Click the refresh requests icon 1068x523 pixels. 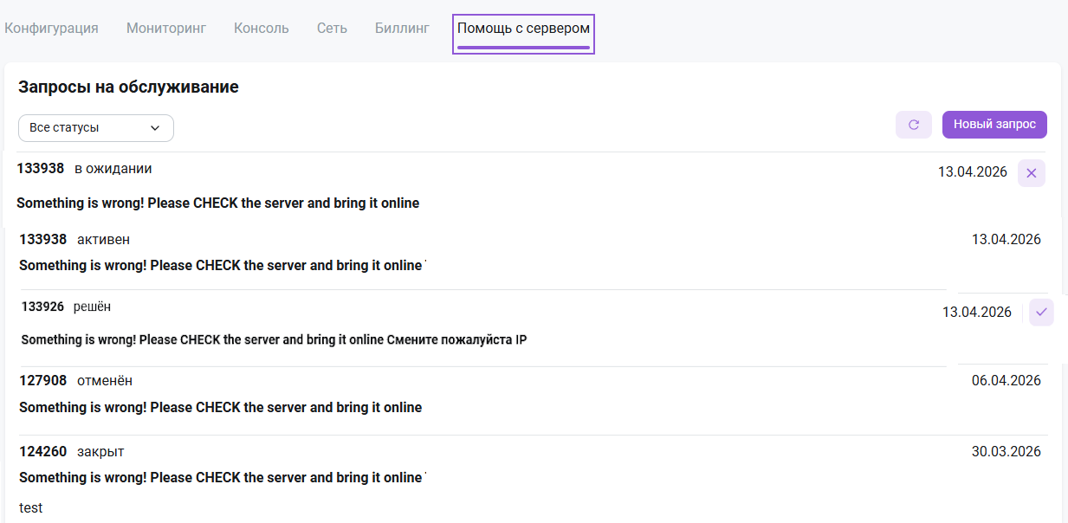[x=913, y=125]
